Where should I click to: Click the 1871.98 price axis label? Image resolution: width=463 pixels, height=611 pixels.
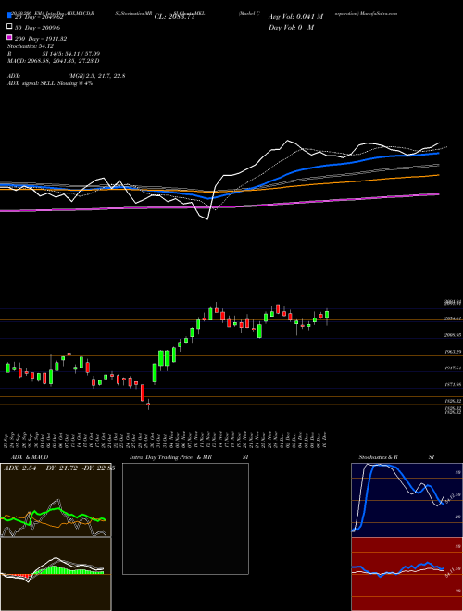[x=453, y=384]
